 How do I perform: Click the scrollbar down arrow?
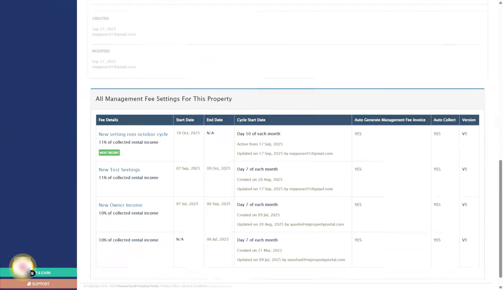[x=500, y=288]
